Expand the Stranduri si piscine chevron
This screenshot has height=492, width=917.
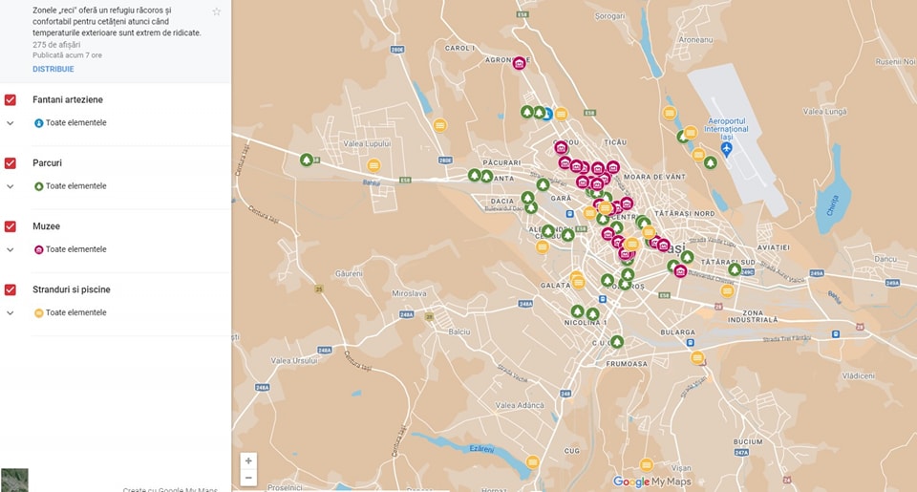(x=11, y=312)
